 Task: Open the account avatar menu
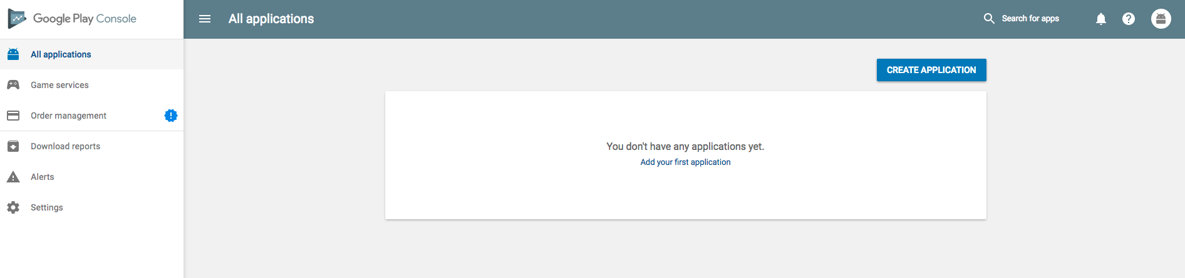(1161, 19)
